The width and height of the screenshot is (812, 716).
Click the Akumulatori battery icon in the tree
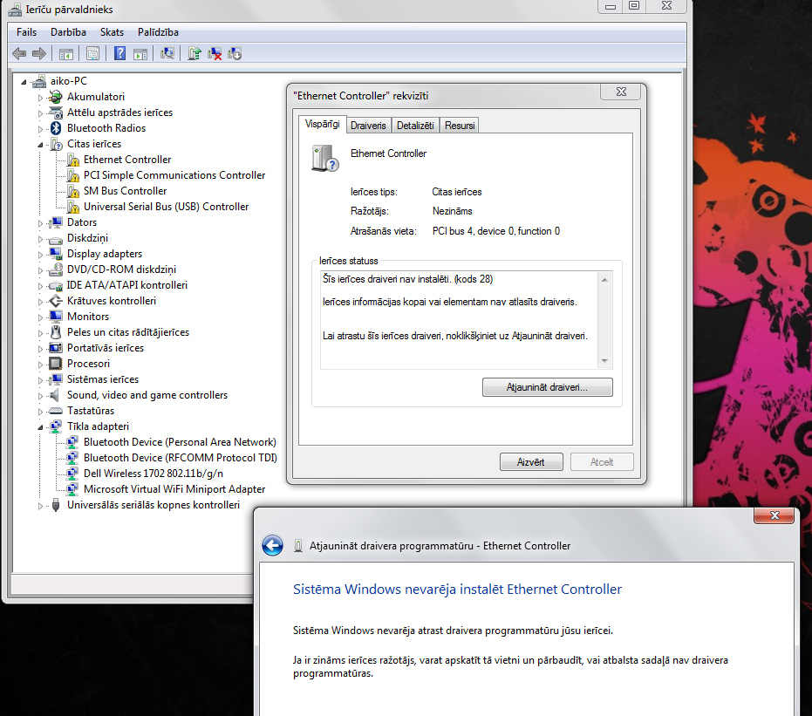tap(56, 97)
